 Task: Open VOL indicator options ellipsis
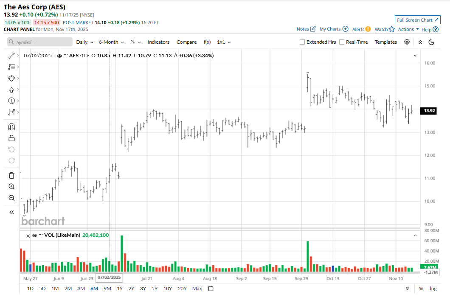coord(40,235)
